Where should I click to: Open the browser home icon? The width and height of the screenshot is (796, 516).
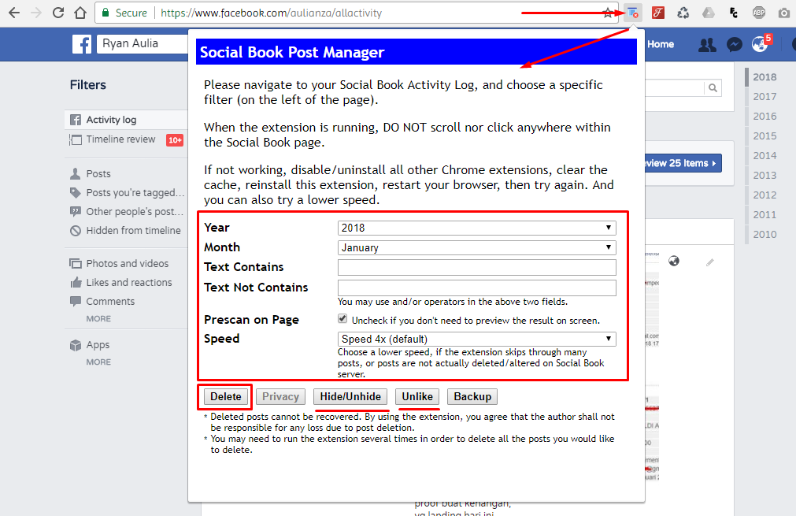[x=80, y=13]
